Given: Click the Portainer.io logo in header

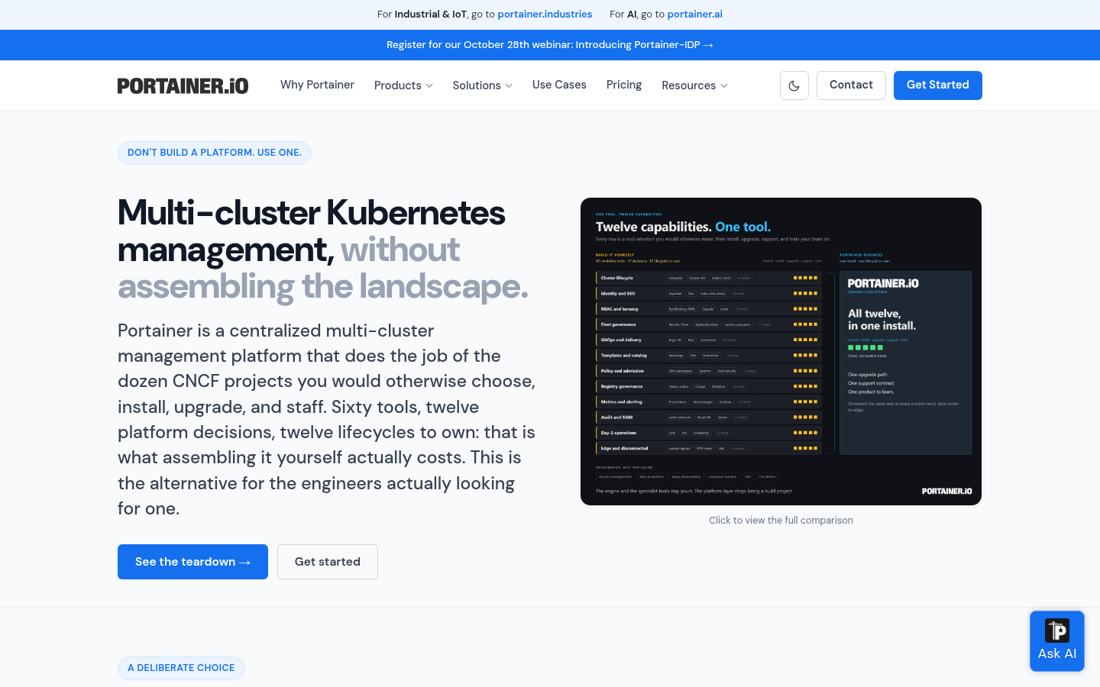Looking at the screenshot, I should (183, 85).
